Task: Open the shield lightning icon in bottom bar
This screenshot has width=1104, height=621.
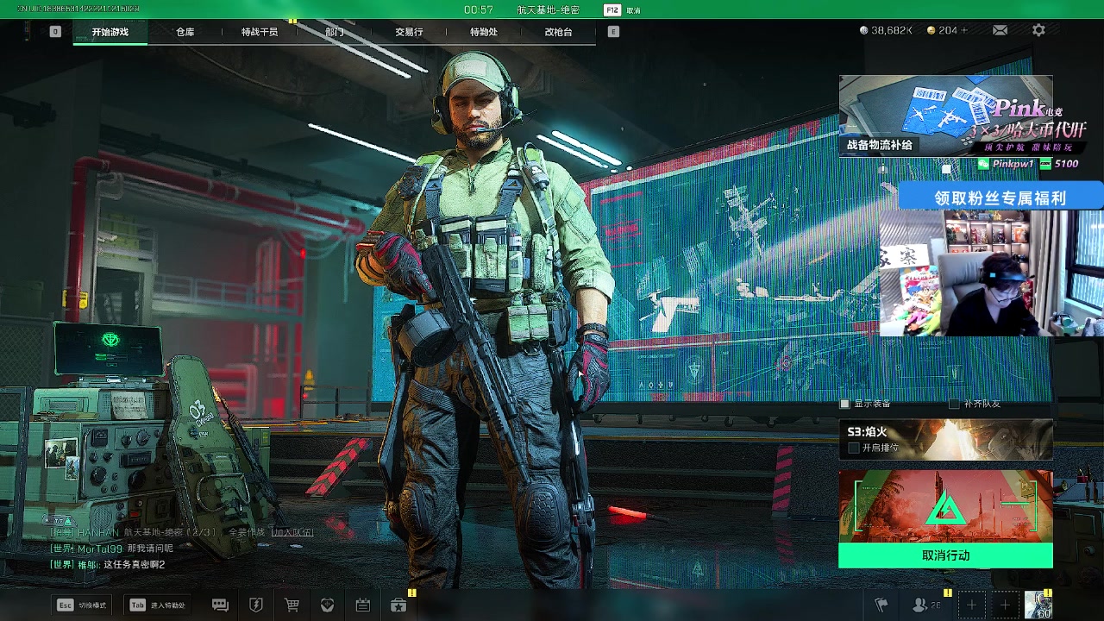Action: (x=256, y=605)
